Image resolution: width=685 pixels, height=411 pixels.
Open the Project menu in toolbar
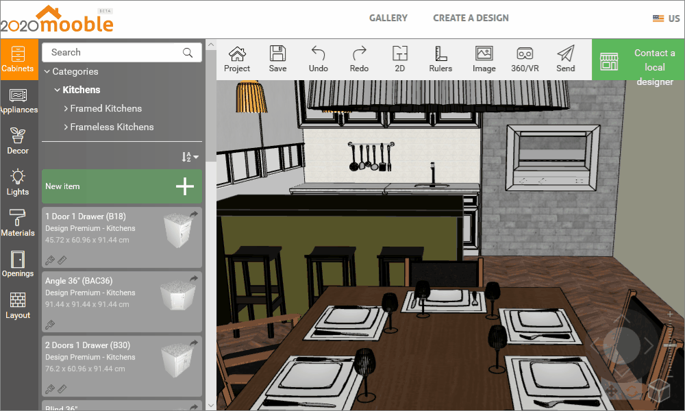click(x=237, y=59)
